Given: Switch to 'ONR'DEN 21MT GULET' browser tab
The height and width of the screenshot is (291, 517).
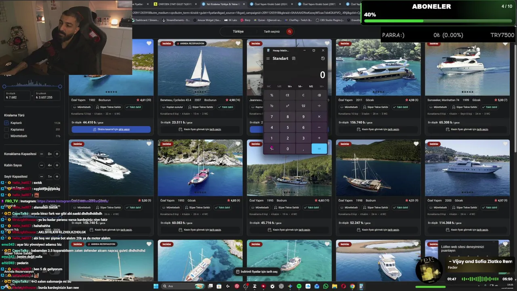Looking at the screenshot, I should point(174,4).
